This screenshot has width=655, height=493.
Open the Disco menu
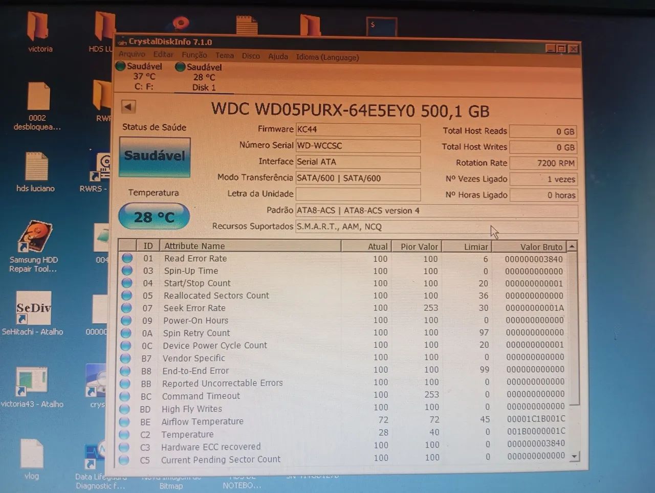(x=251, y=56)
